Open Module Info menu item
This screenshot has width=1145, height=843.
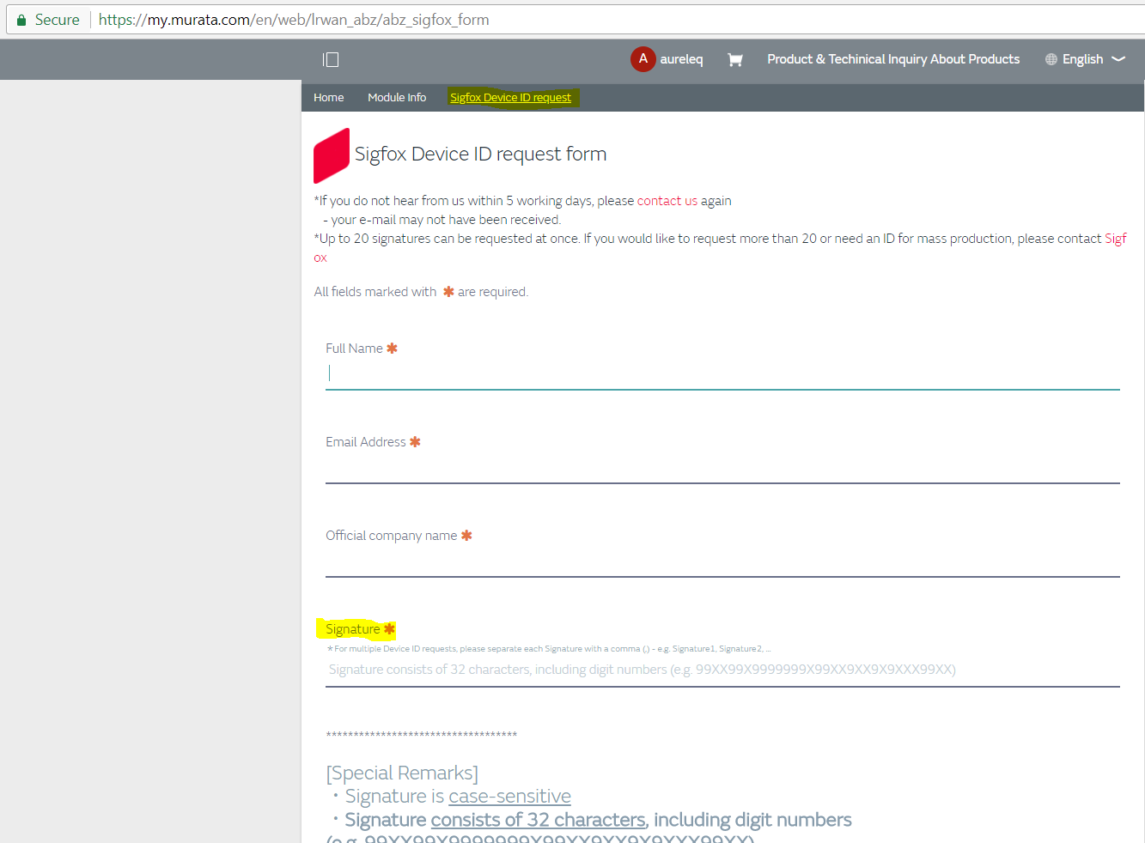coord(397,98)
